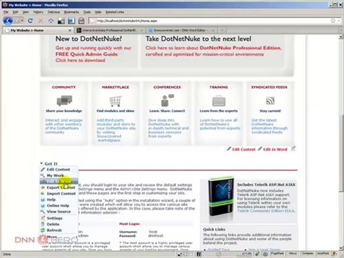Open a new tab with the tab bar button
Image resolution: width=344 pixels, height=258 pixels.
tap(222, 30)
